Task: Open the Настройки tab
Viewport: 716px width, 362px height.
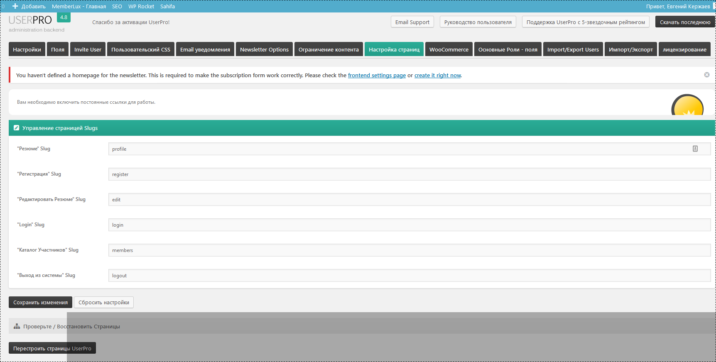Action: (x=27, y=49)
